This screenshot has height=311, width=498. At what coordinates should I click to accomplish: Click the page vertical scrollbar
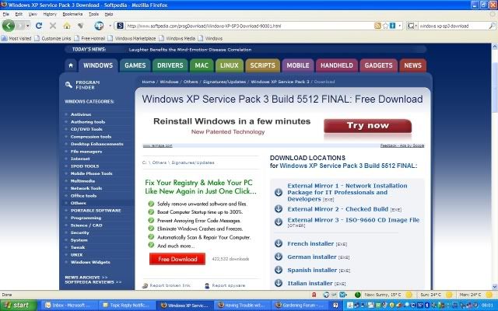(495, 166)
